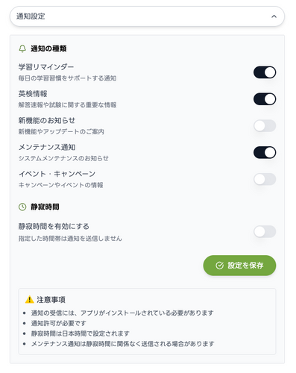Viewport: 296px width, 373px height.
Task: Click the 通知許可が必要です note
Action: point(58,323)
